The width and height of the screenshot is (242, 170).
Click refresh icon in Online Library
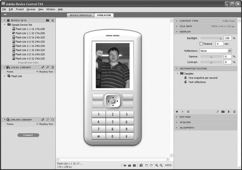[53, 120]
